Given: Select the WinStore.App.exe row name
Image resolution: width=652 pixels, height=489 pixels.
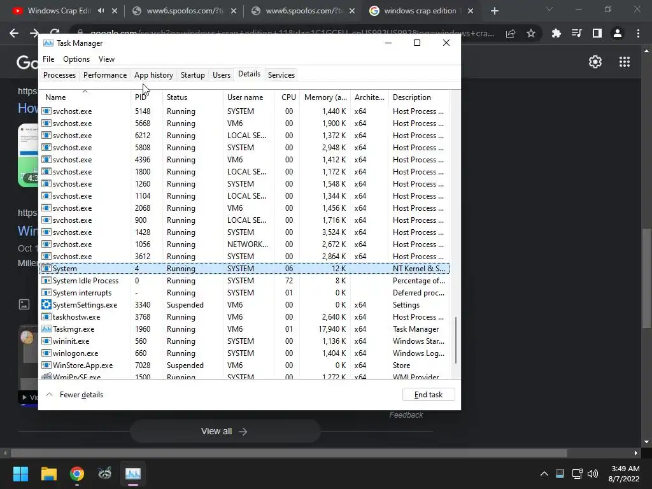Looking at the screenshot, I should pyautogui.click(x=83, y=365).
